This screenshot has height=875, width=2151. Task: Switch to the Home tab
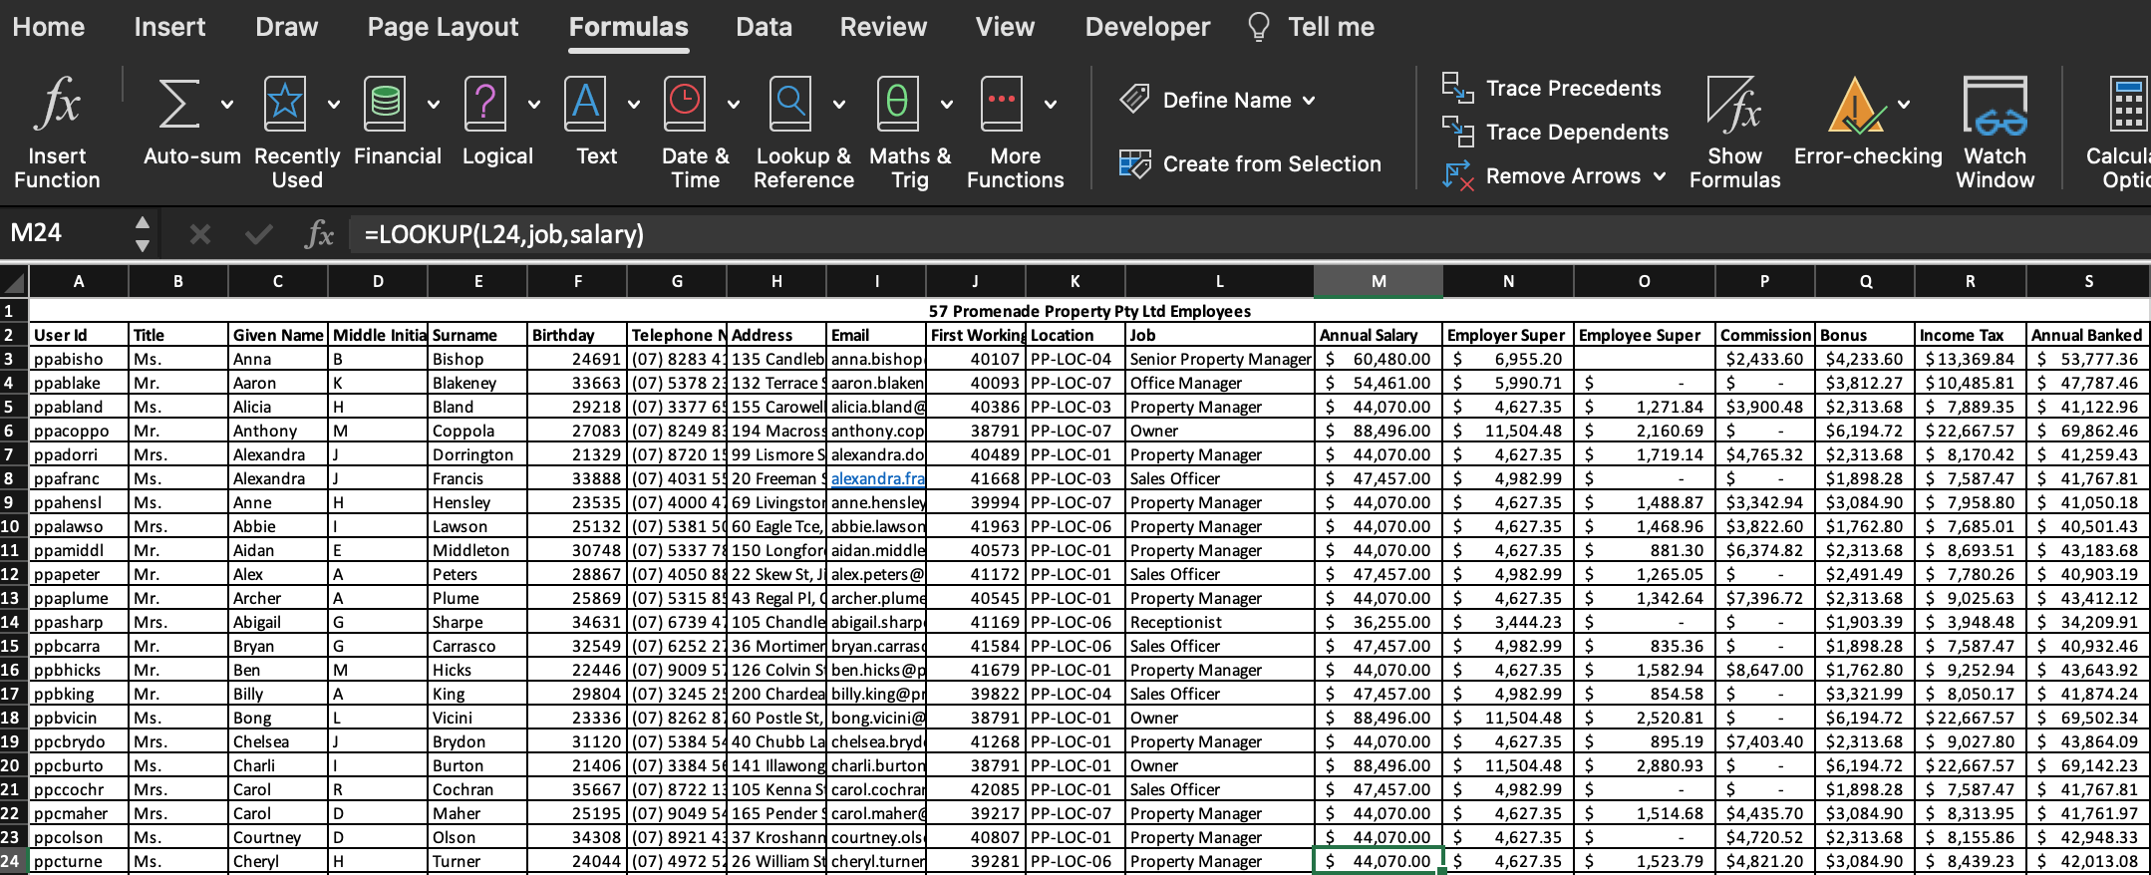(49, 27)
